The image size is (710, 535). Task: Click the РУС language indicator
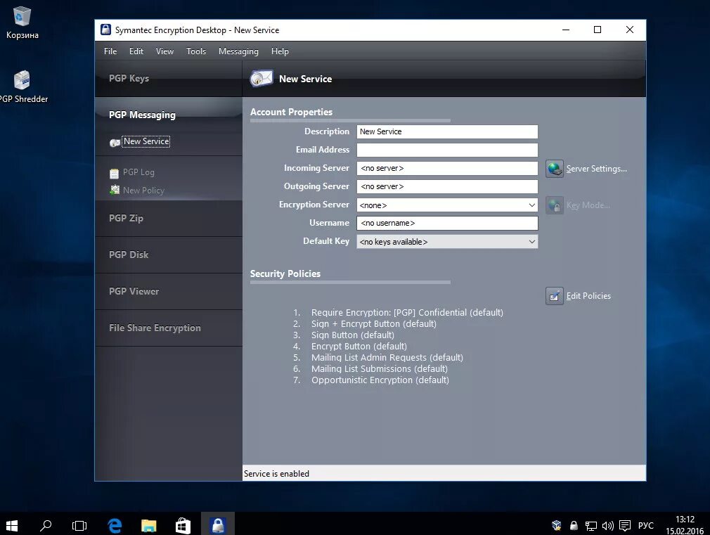[x=646, y=525]
